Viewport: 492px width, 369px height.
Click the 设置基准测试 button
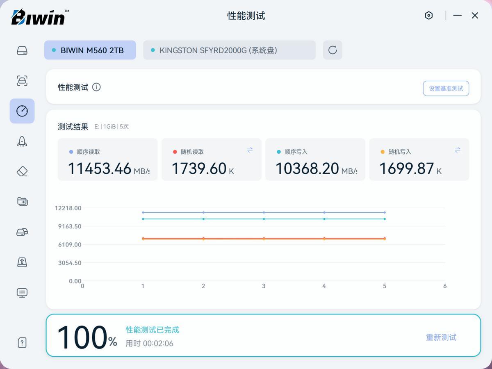coord(446,88)
